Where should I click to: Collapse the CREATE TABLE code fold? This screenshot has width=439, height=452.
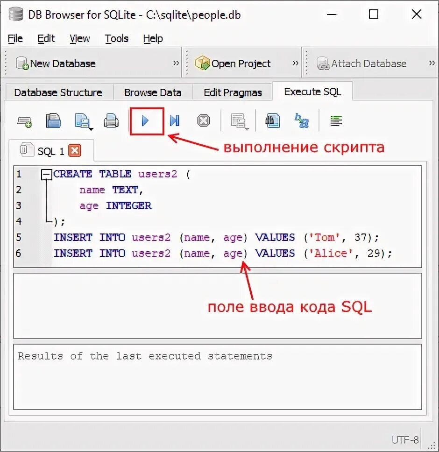[x=46, y=174]
